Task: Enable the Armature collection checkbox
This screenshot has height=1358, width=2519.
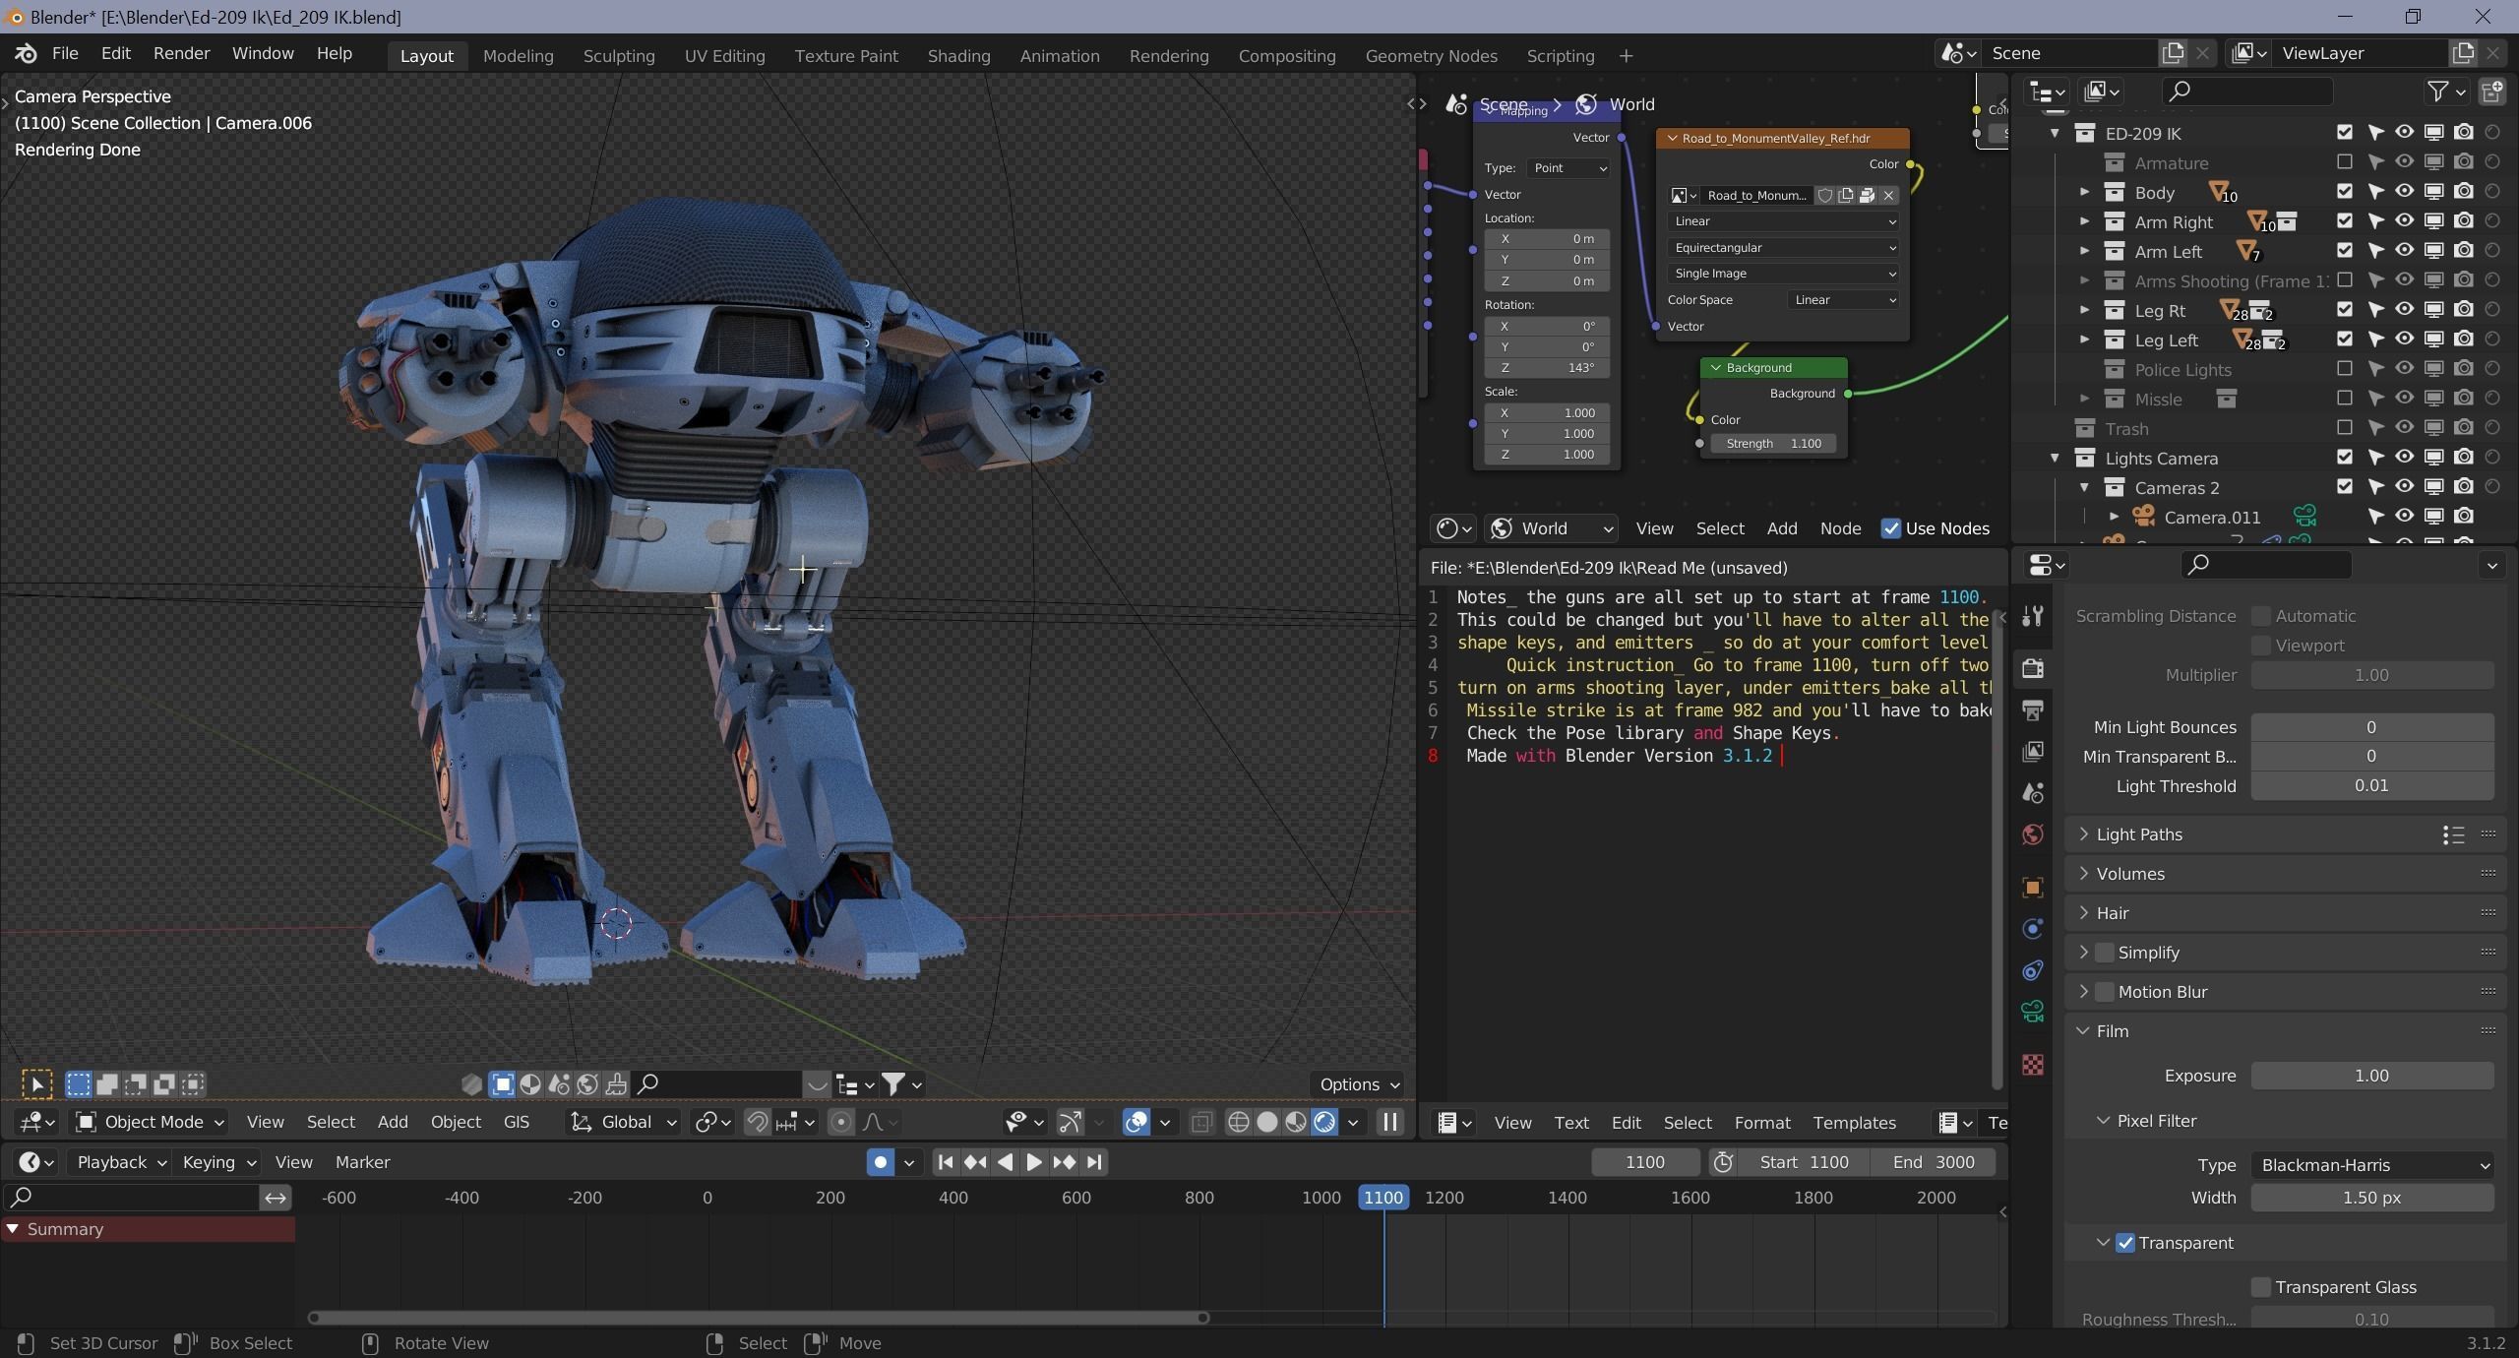Action: tap(2345, 161)
